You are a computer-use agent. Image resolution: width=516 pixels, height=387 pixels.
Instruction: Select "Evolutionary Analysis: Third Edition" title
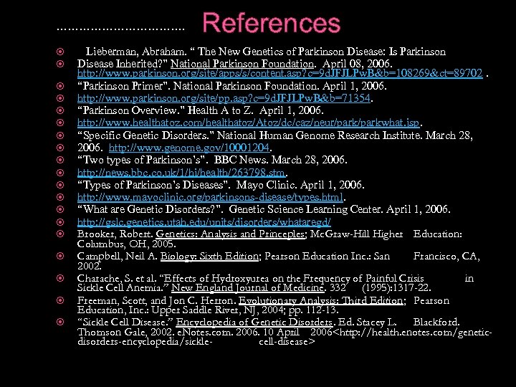321,300
